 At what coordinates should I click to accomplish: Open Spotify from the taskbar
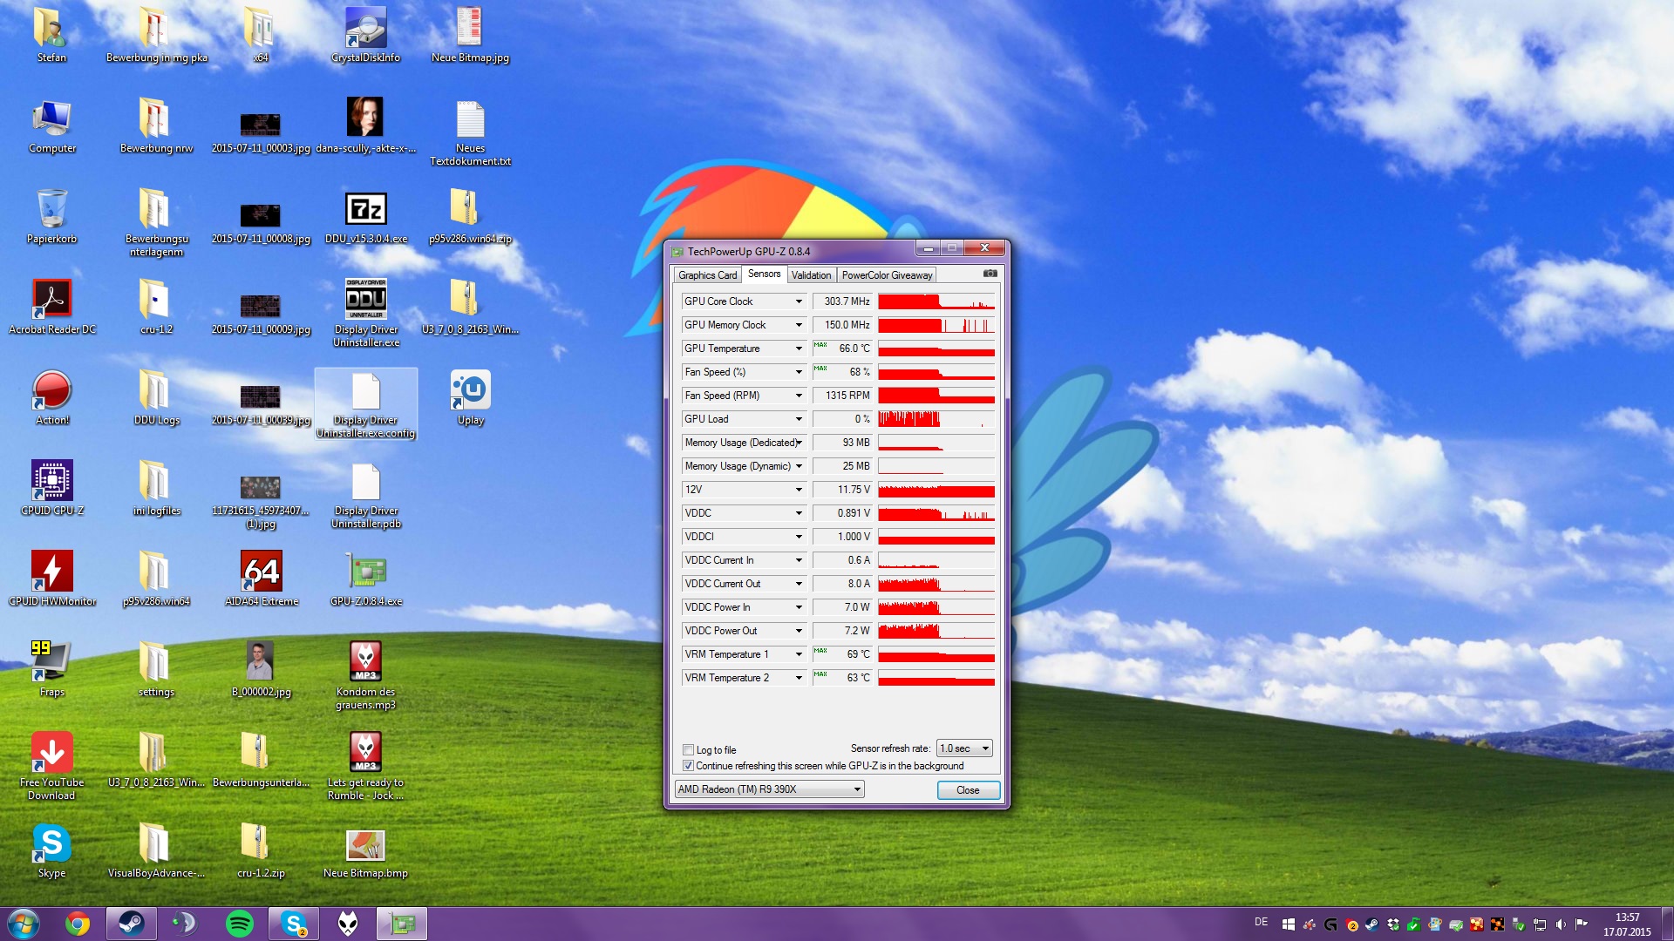click(x=240, y=924)
